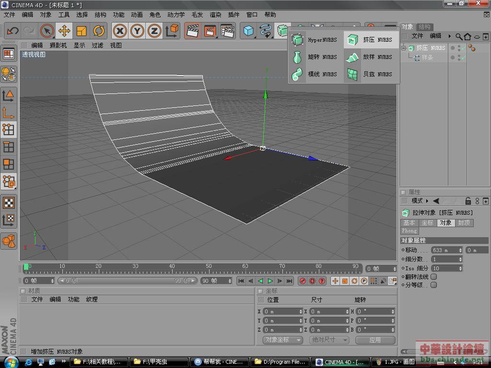Screen dimensions: 491x368
Task: Toggle the green enable check for 挤压 NURBS
Action: [x=464, y=48]
